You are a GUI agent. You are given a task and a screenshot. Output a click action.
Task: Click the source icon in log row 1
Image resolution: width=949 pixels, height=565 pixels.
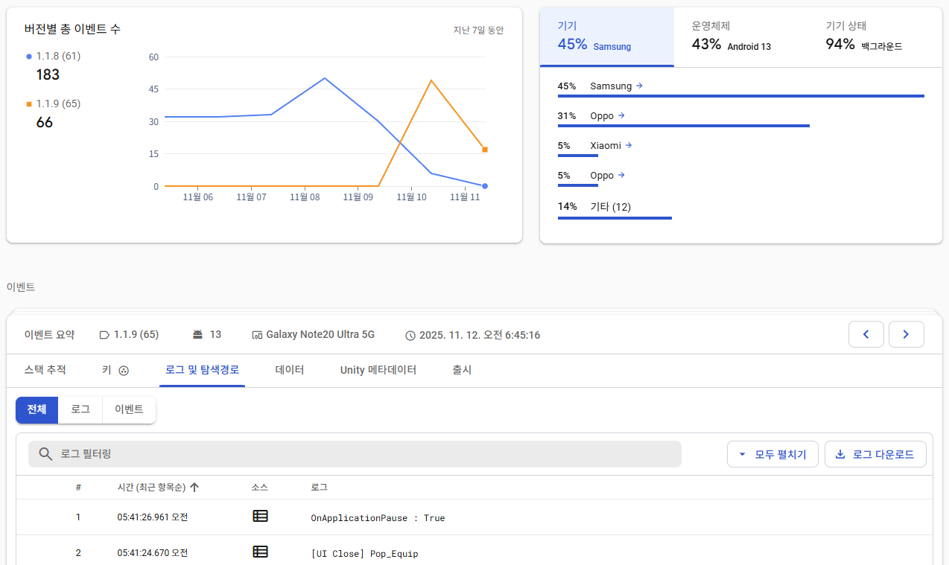[260, 517]
